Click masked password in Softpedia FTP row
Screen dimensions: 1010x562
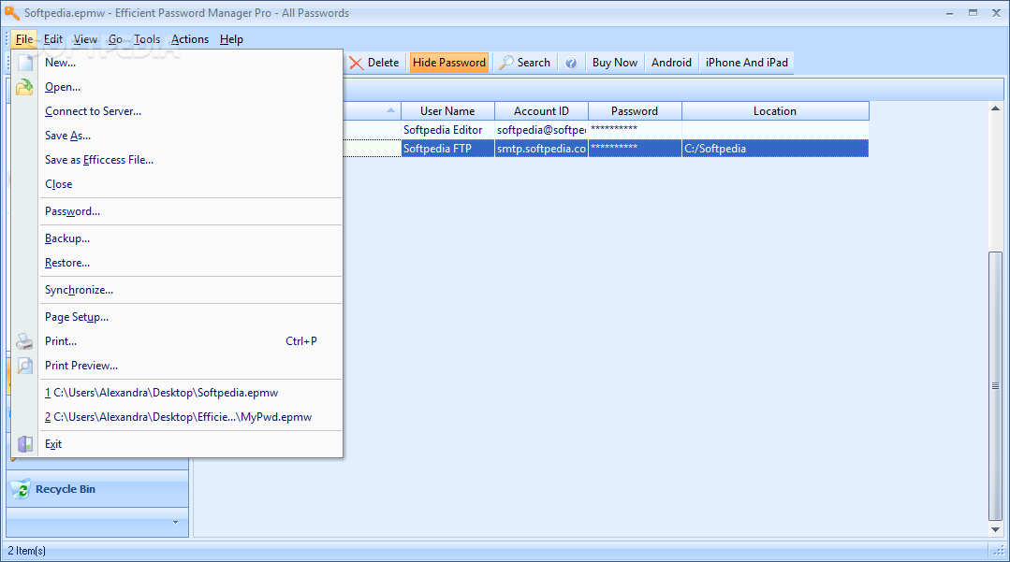(635, 149)
